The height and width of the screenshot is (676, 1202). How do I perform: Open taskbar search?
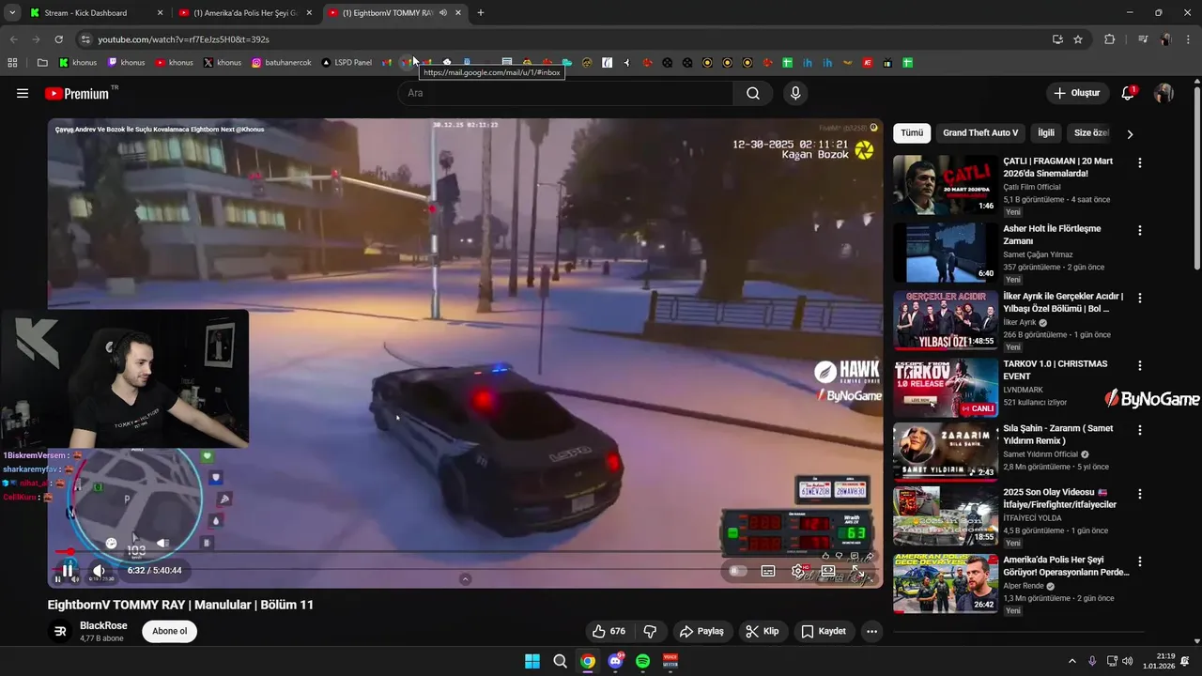point(560,661)
